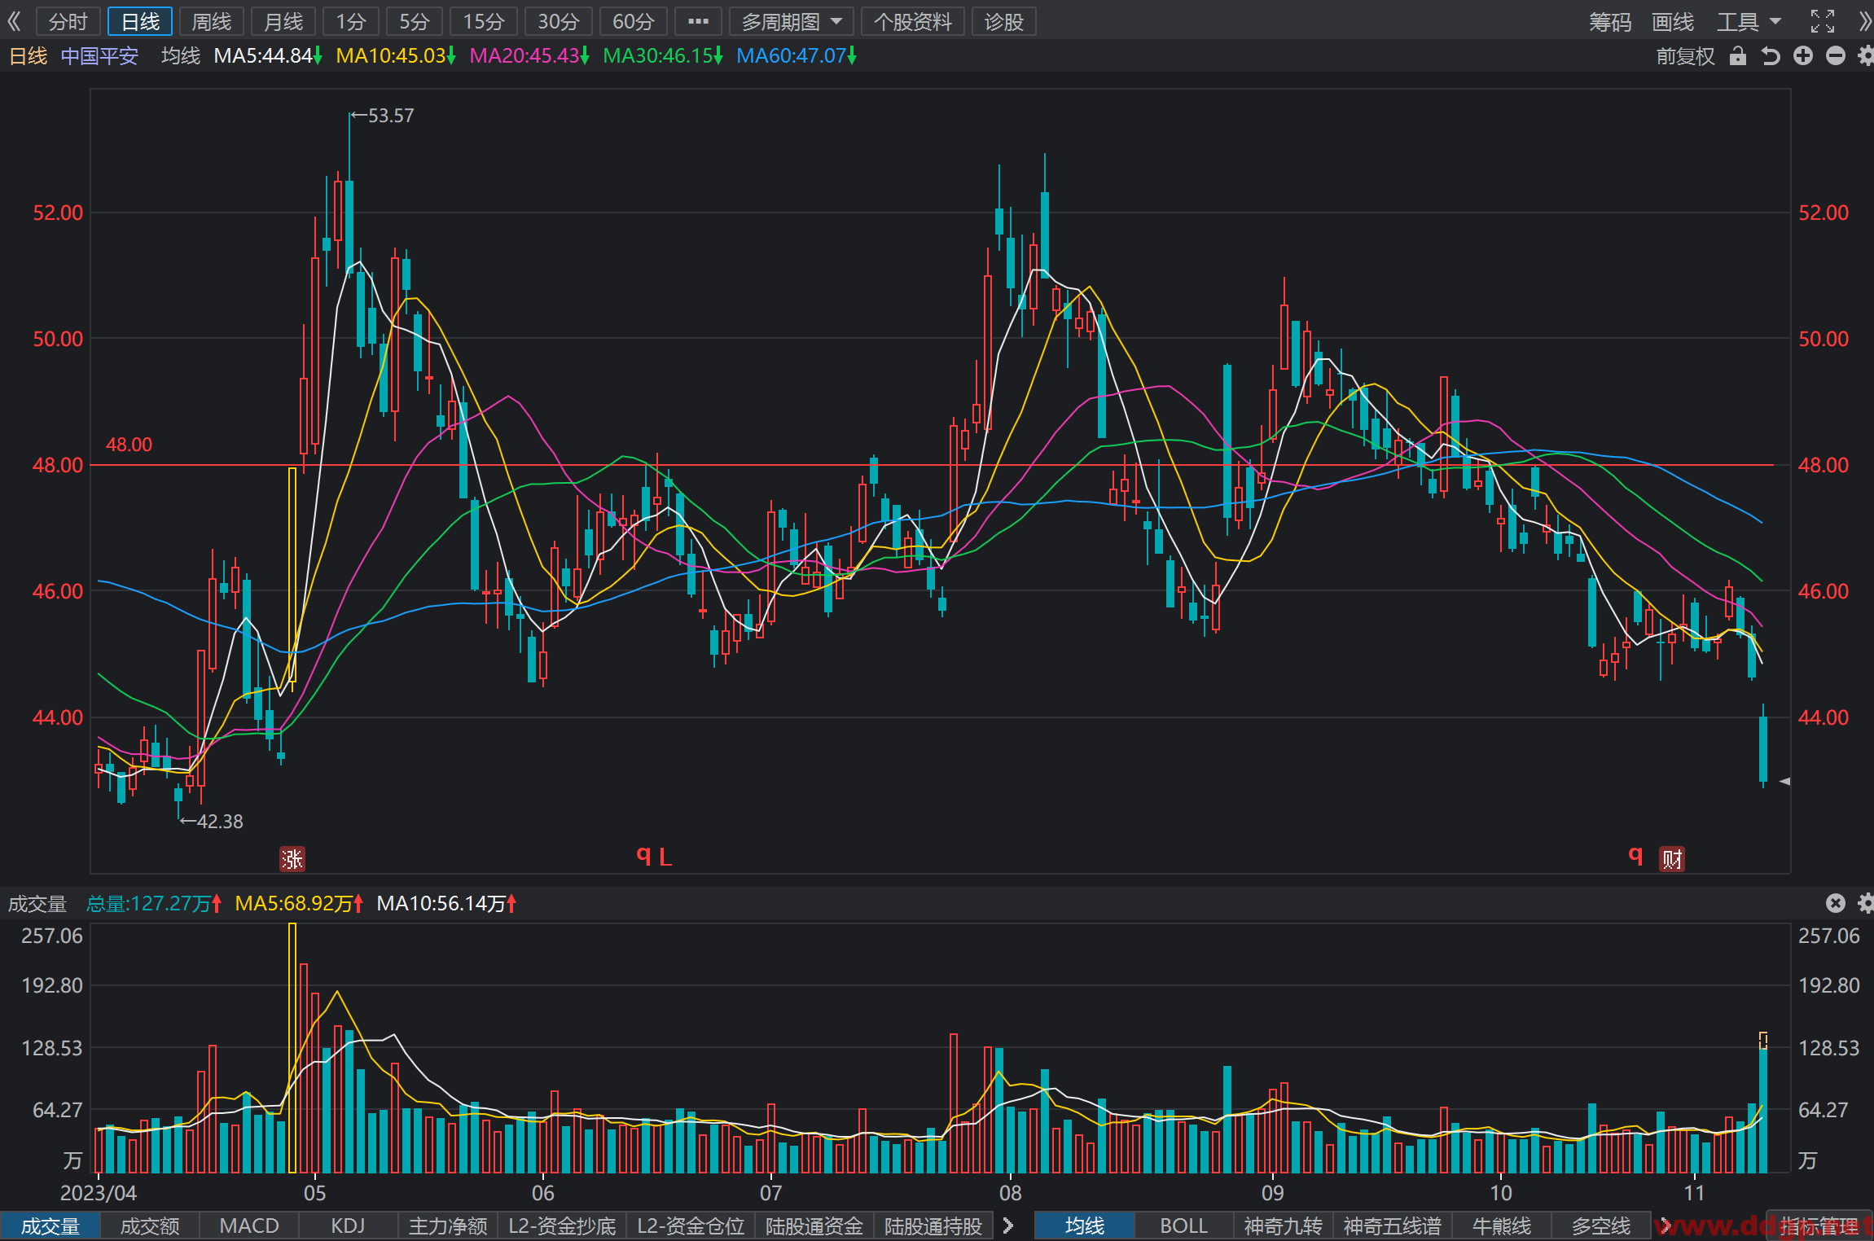The height and width of the screenshot is (1241, 1874).
Task: Zoom out with the minus circle icon
Action: coord(1836,55)
